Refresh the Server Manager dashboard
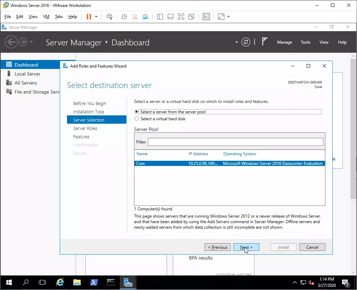357x290 pixels. click(x=246, y=42)
